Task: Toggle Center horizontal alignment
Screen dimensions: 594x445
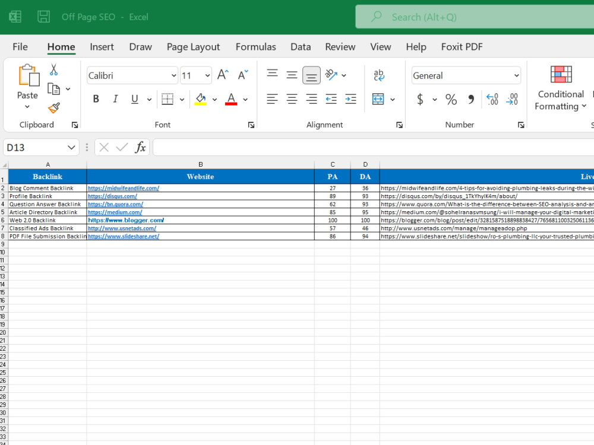Action: [x=292, y=99]
